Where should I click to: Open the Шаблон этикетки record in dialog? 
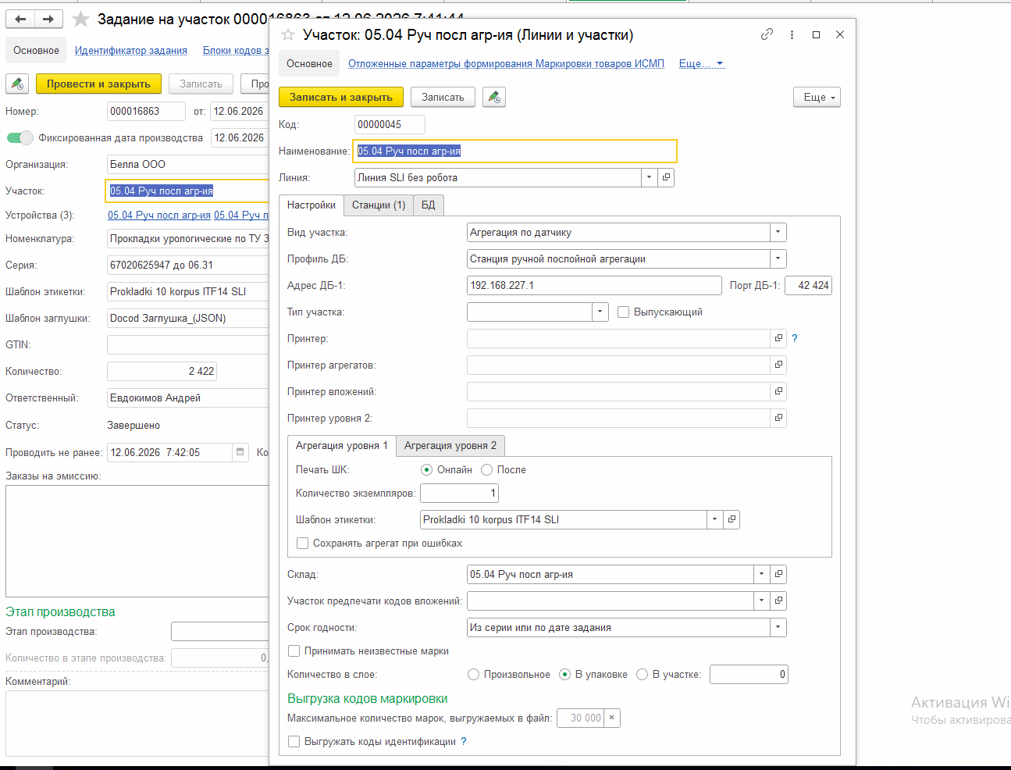732,519
